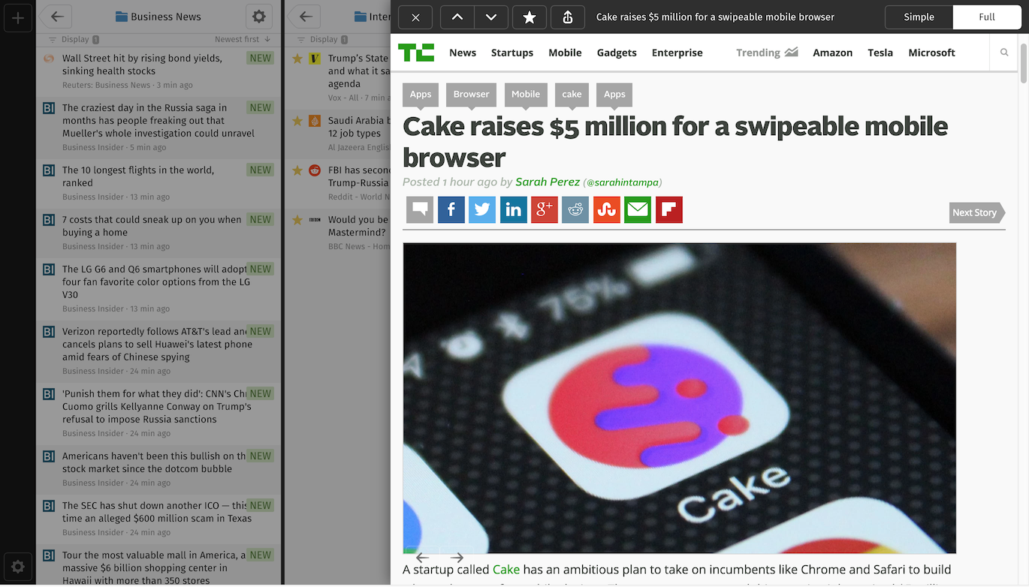Click the Cake app hero image
The height and width of the screenshot is (587, 1029).
680,398
